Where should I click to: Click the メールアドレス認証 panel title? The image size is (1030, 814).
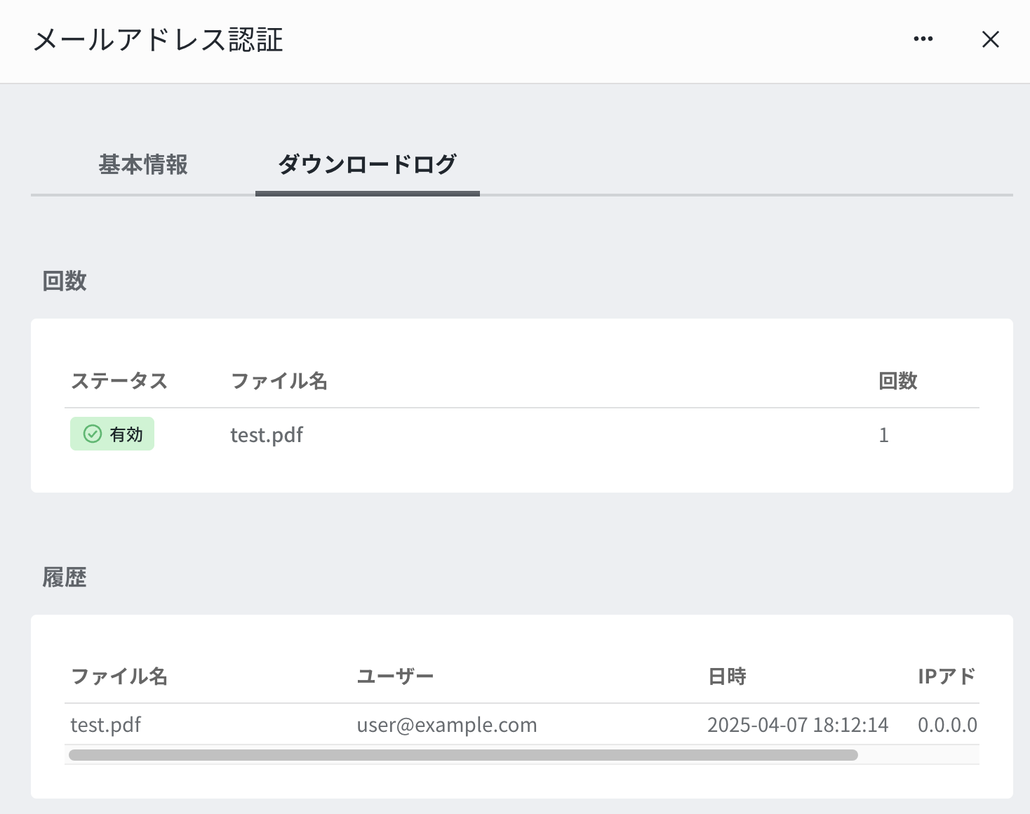[x=158, y=40]
